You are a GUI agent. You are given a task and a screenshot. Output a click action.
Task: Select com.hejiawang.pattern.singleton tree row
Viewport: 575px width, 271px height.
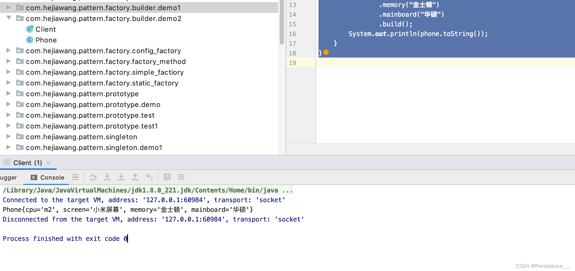pyautogui.click(x=139, y=137)
